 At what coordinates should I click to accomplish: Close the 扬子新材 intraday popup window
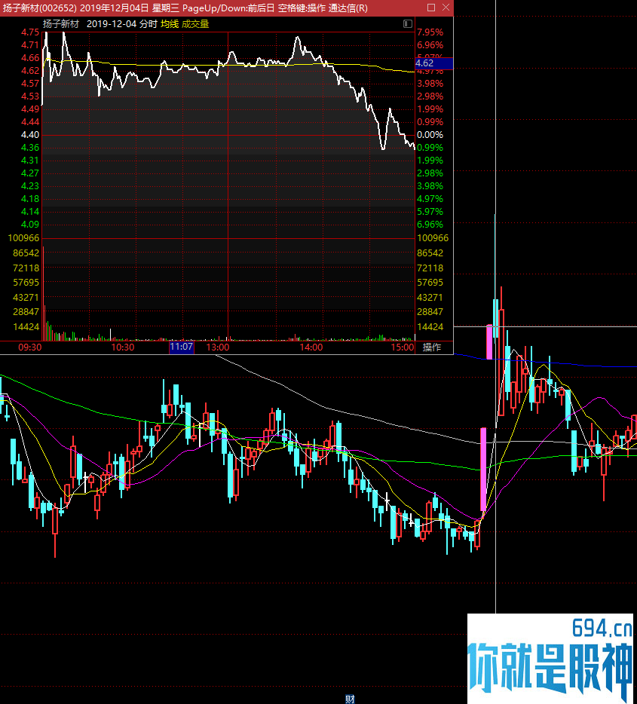(446, 8)
